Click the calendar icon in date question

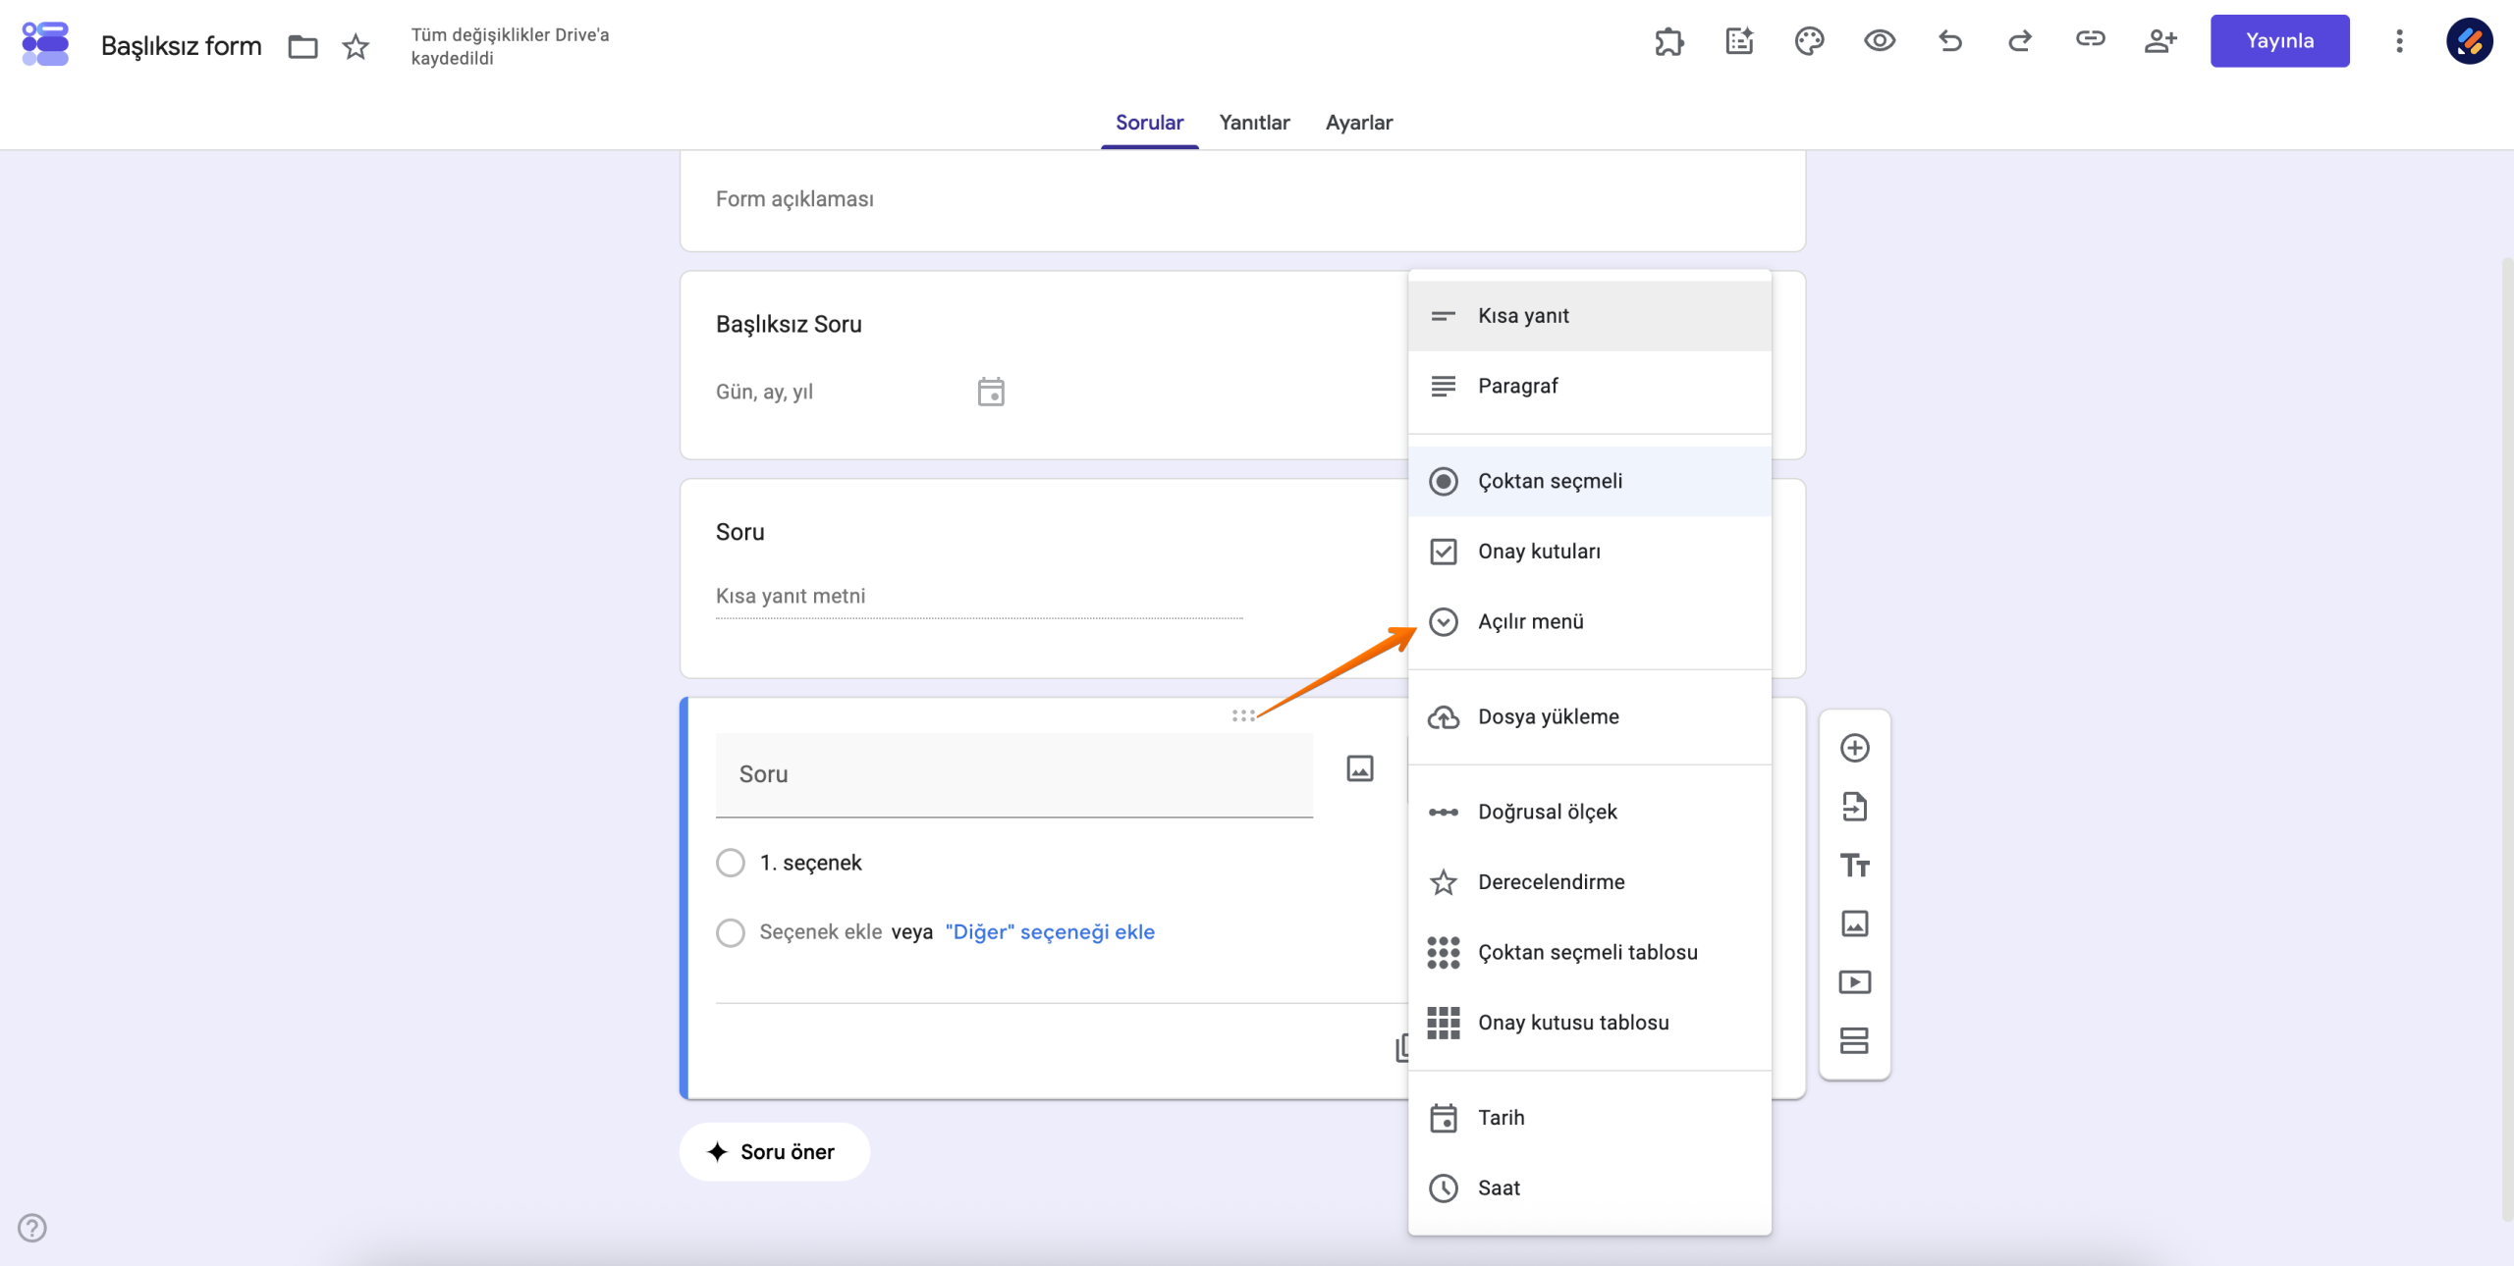pos(991,392)
